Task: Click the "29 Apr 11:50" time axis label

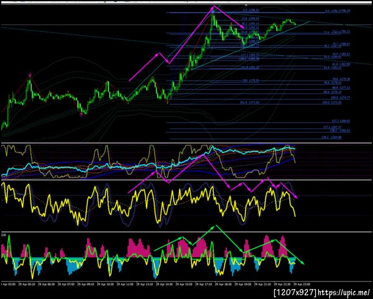Action: (x=126, y=284)
